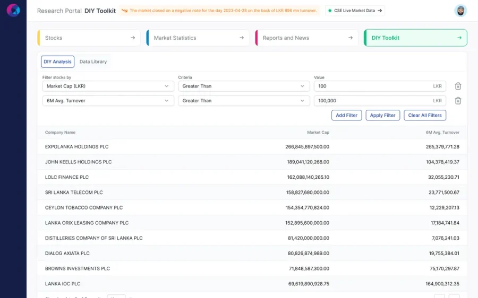This screenshot has height=298, width=478.
Task: Click the Apply Filter button
Action: (x=382, y=116)
